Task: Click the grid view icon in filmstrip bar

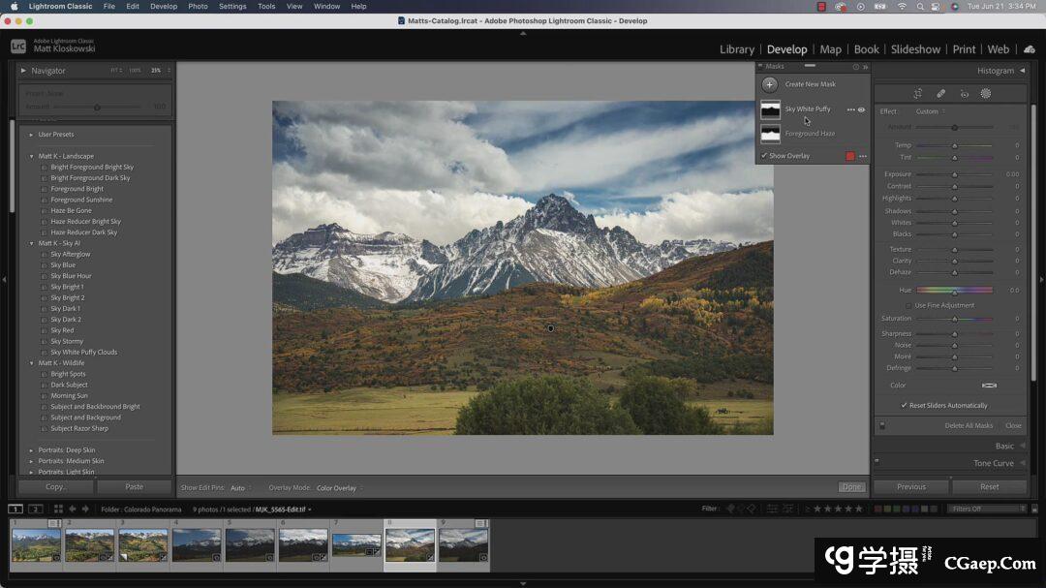Action: pos(58,509)
